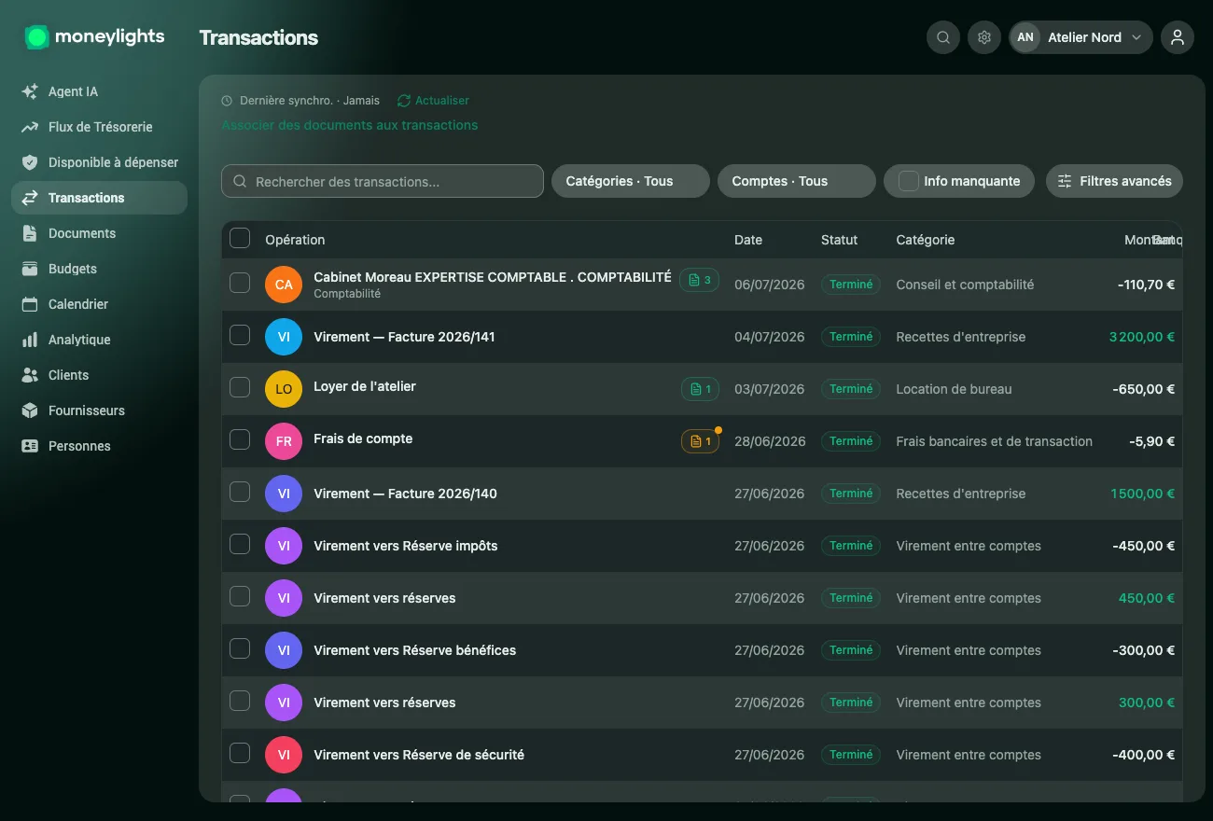Click the moneylights logo

[x=94, y=37]
